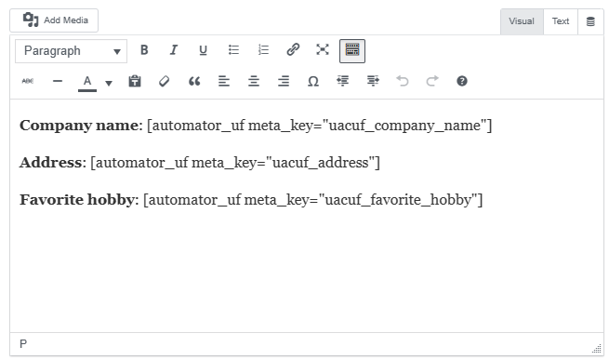Align text right
The height and width of the screenshot is (360, 609).
click(x=284, y=81)
